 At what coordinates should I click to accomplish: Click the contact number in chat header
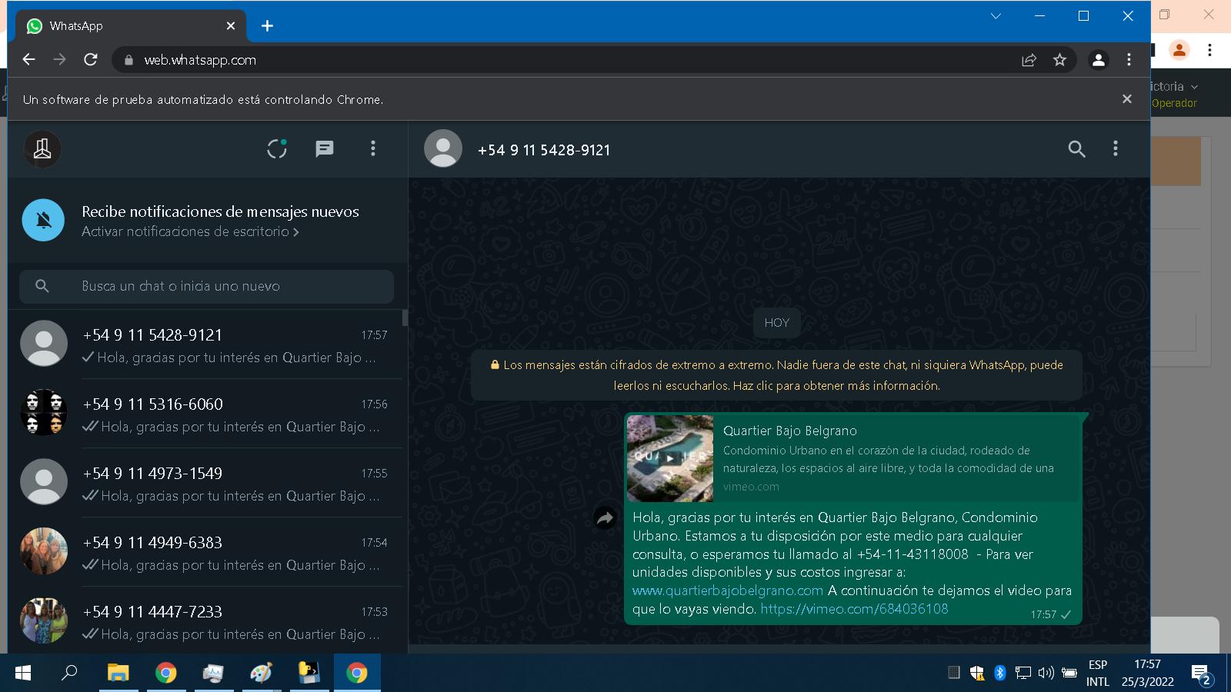pyautogui.click(x=544, y=150)
